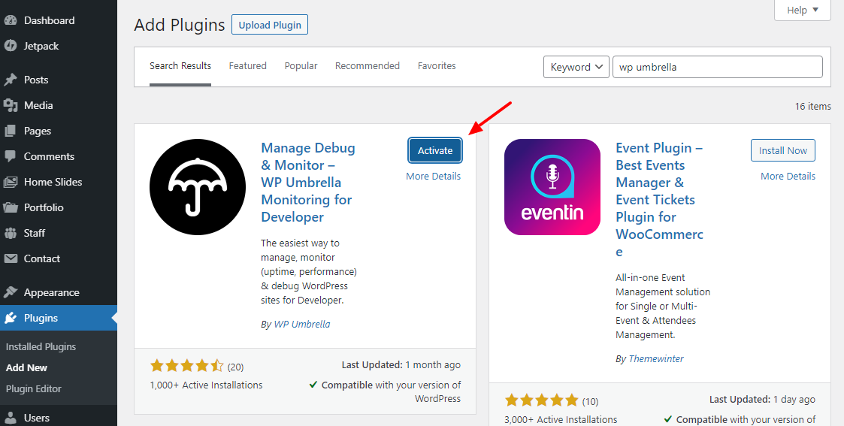Switch to the Popular tab
This screenshot has height=426, width=844.
[301, 66]
